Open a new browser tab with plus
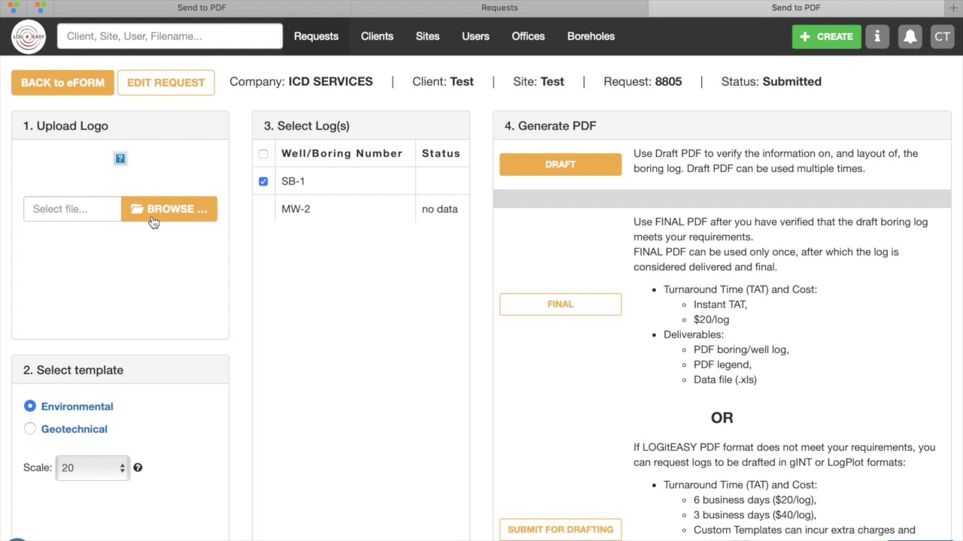 [x=954, y=8]
